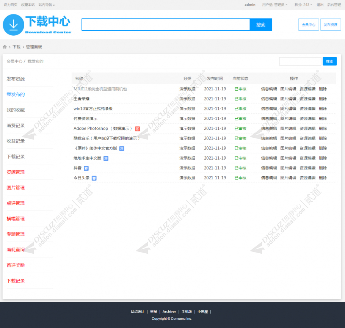Viewport: 345px width, 328px height.
Task: Open 王者荣耀 resource title
Action: (x=82, y=99)
